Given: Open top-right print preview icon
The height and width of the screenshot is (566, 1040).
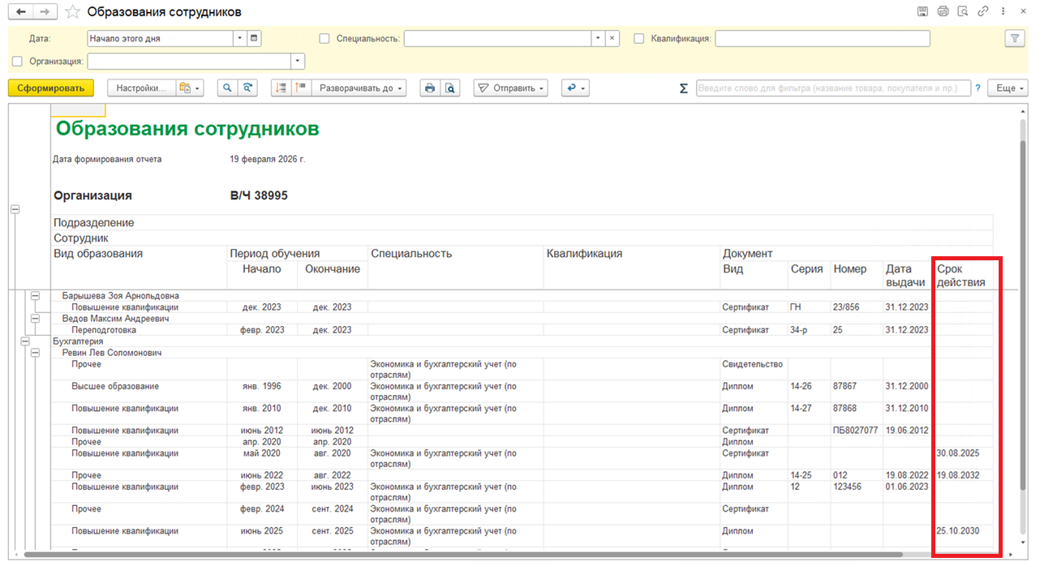Looking at the screenshot, I should (963, 11).
